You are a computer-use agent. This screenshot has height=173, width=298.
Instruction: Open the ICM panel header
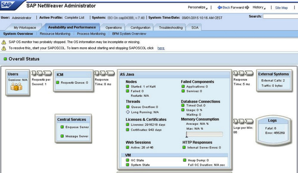(x=73, y=75)
